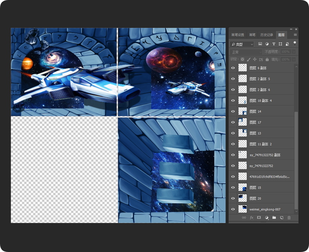Click the 图层 13 layer thumbnail
309x252 pixels.
(243, 133)
